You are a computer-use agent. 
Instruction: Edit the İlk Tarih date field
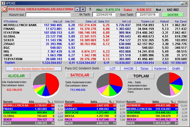click(104, 15)
